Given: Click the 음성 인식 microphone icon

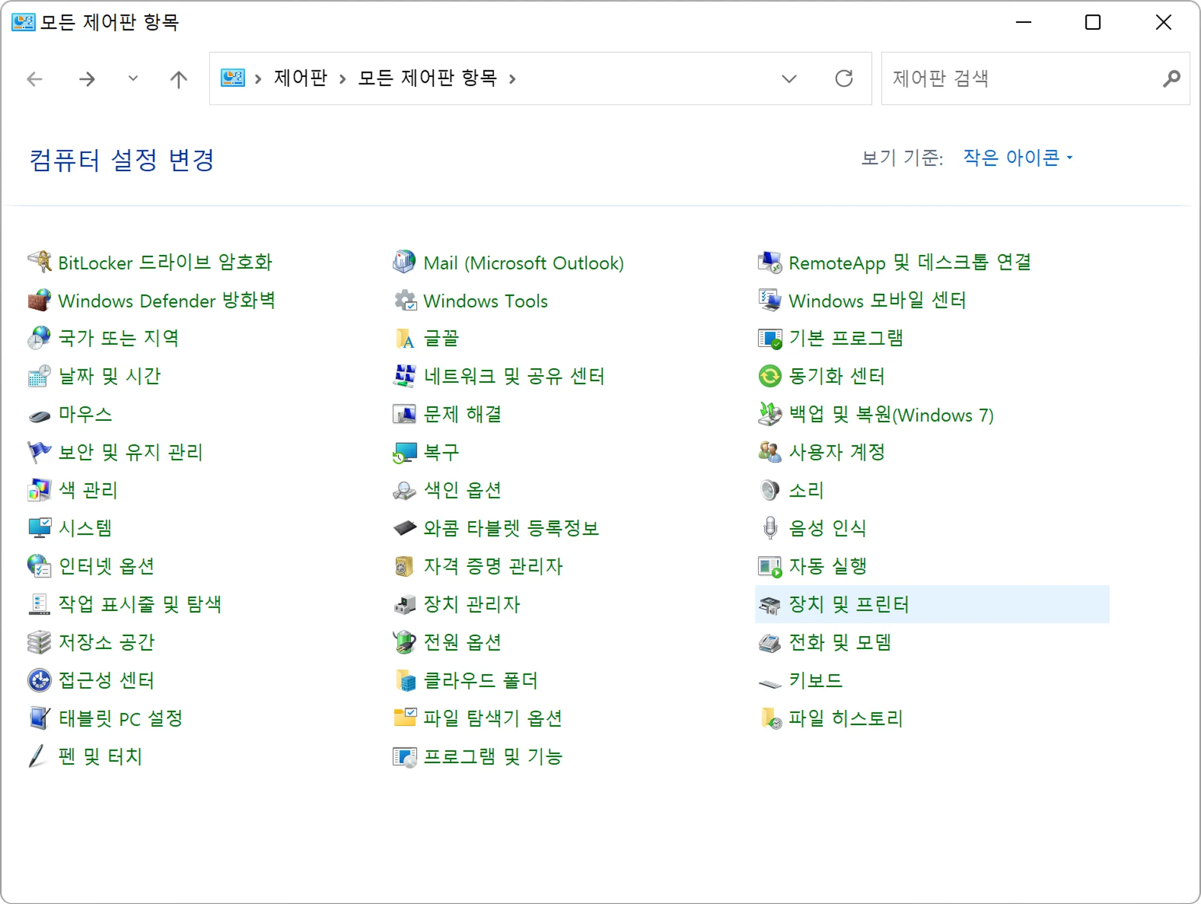Looking at the screenshot, I should tap(769, 528).
